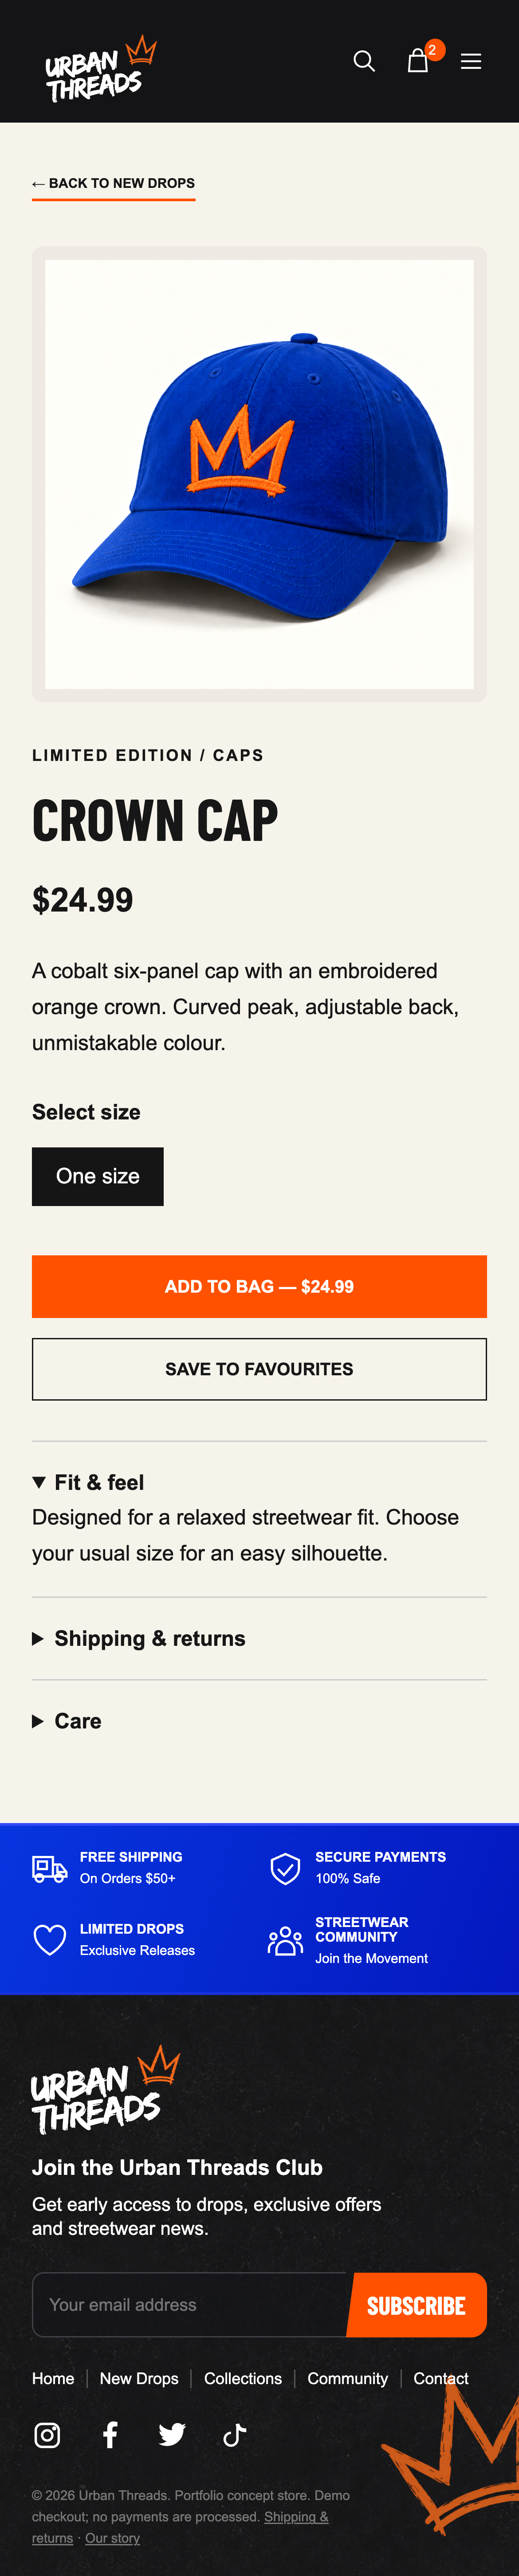
Task: Click the email address field
Action: pyautogui.click(x=192, y=2304)
